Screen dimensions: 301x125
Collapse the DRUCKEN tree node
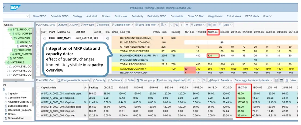pyautogui.click(x=12, y=38)
